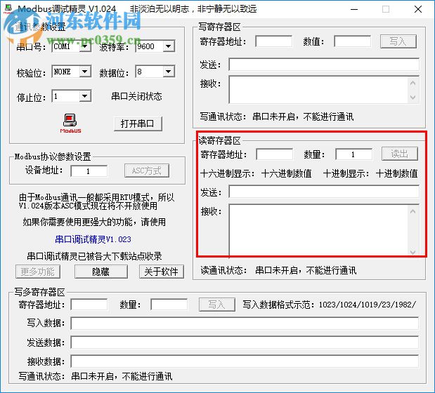This screenshot has height=393, width=435.
Task: Click the 串口调试精灵V1.023 link
Action: [x=93, y=239]
